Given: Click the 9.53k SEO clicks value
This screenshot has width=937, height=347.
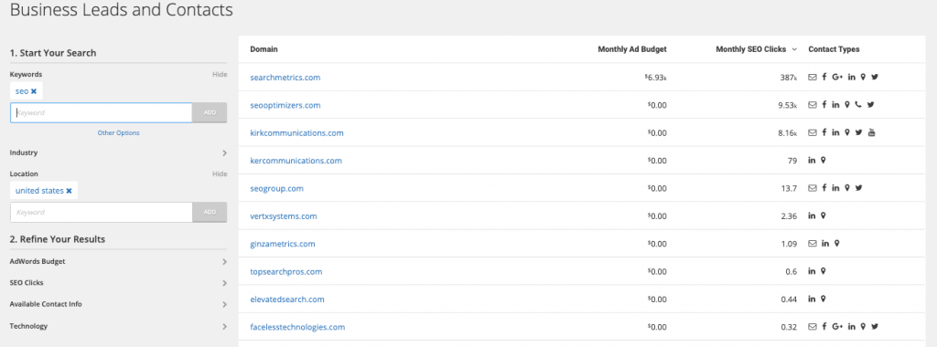Looking at the screenshot, I should pyautogui.click(x=788, y=106).
